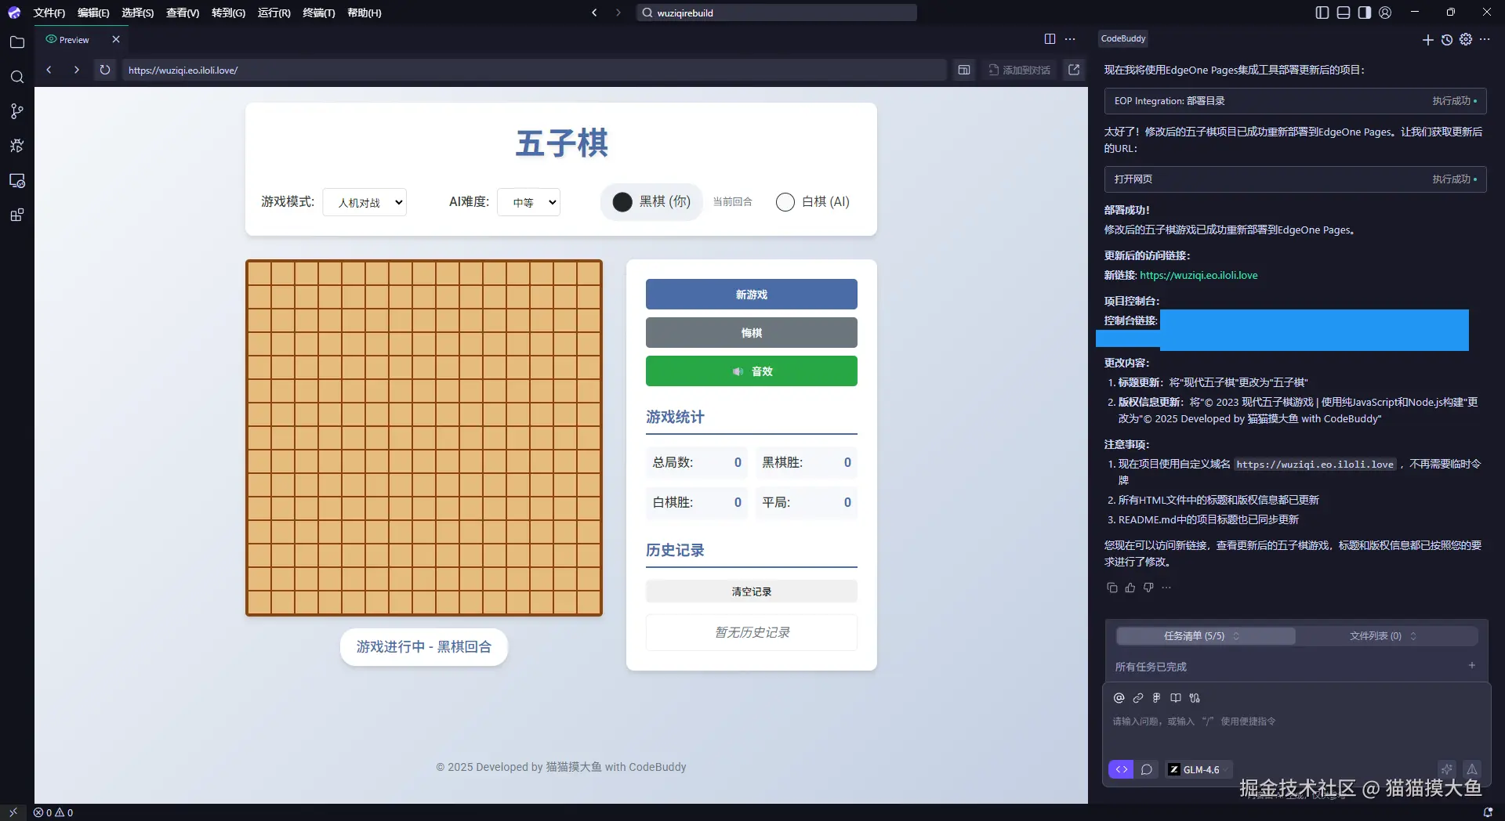
Task: Switch to the Craft code mode toggle
Action: [1121, 769]
